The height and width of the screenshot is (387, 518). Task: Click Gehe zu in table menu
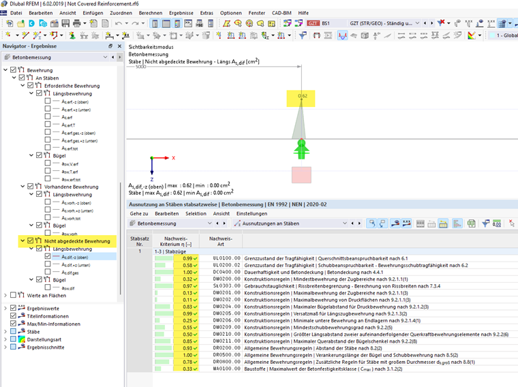139,214
